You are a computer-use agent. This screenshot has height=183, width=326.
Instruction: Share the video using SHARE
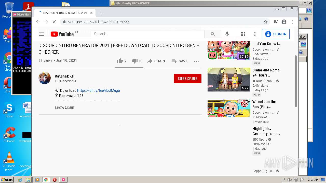point(157,61)
